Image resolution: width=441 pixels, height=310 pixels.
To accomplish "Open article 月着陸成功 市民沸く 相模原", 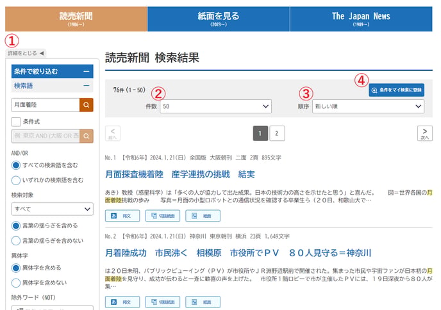I will (238, 253).
